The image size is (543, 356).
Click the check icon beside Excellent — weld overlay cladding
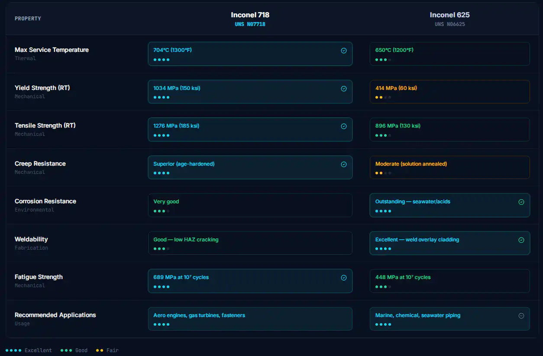pyautogui.click(x=521, y=240)
